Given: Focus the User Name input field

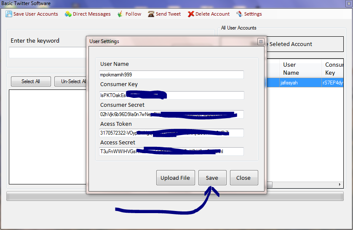Looking at the screenshot, I should pyautogui.click(x=171, y=75).
